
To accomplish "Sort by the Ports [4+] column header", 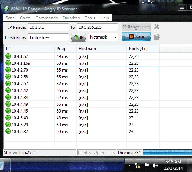I will 143,49.
